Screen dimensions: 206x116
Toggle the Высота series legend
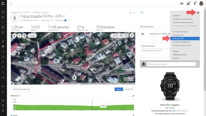click(x=15, y=96)
